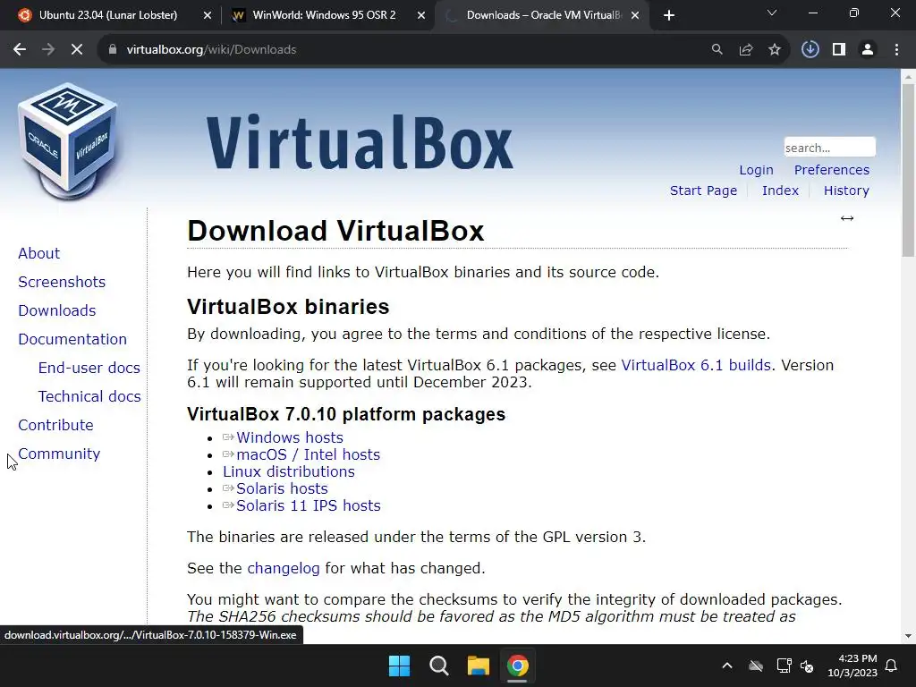Image resolution: width=916 pixels, height=687 pixels.
Task: Open End-user docs link
Action: coord(89,368)
